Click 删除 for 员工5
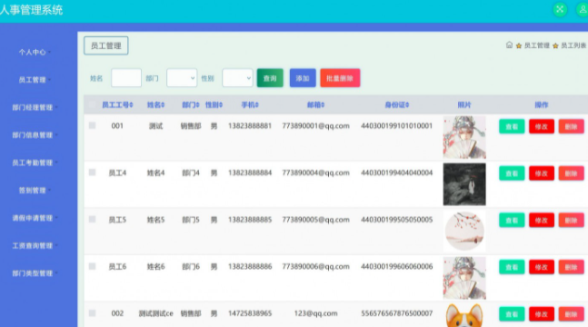The image size is (588, 327). 571,221
